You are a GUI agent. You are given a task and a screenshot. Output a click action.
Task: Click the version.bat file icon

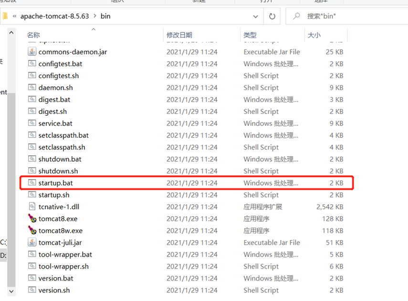(x=32, y=278)
